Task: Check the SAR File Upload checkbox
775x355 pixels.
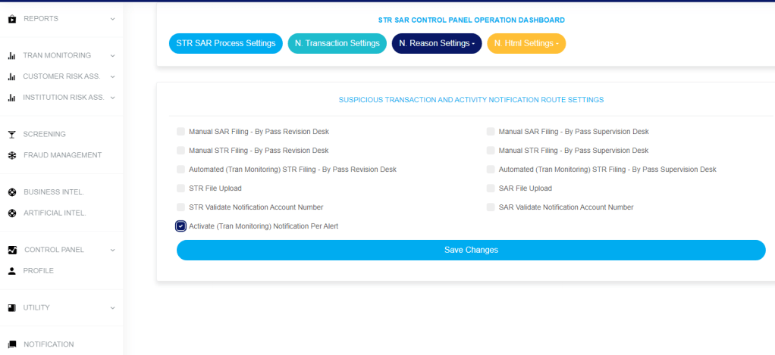Action: tap(491, 188)
